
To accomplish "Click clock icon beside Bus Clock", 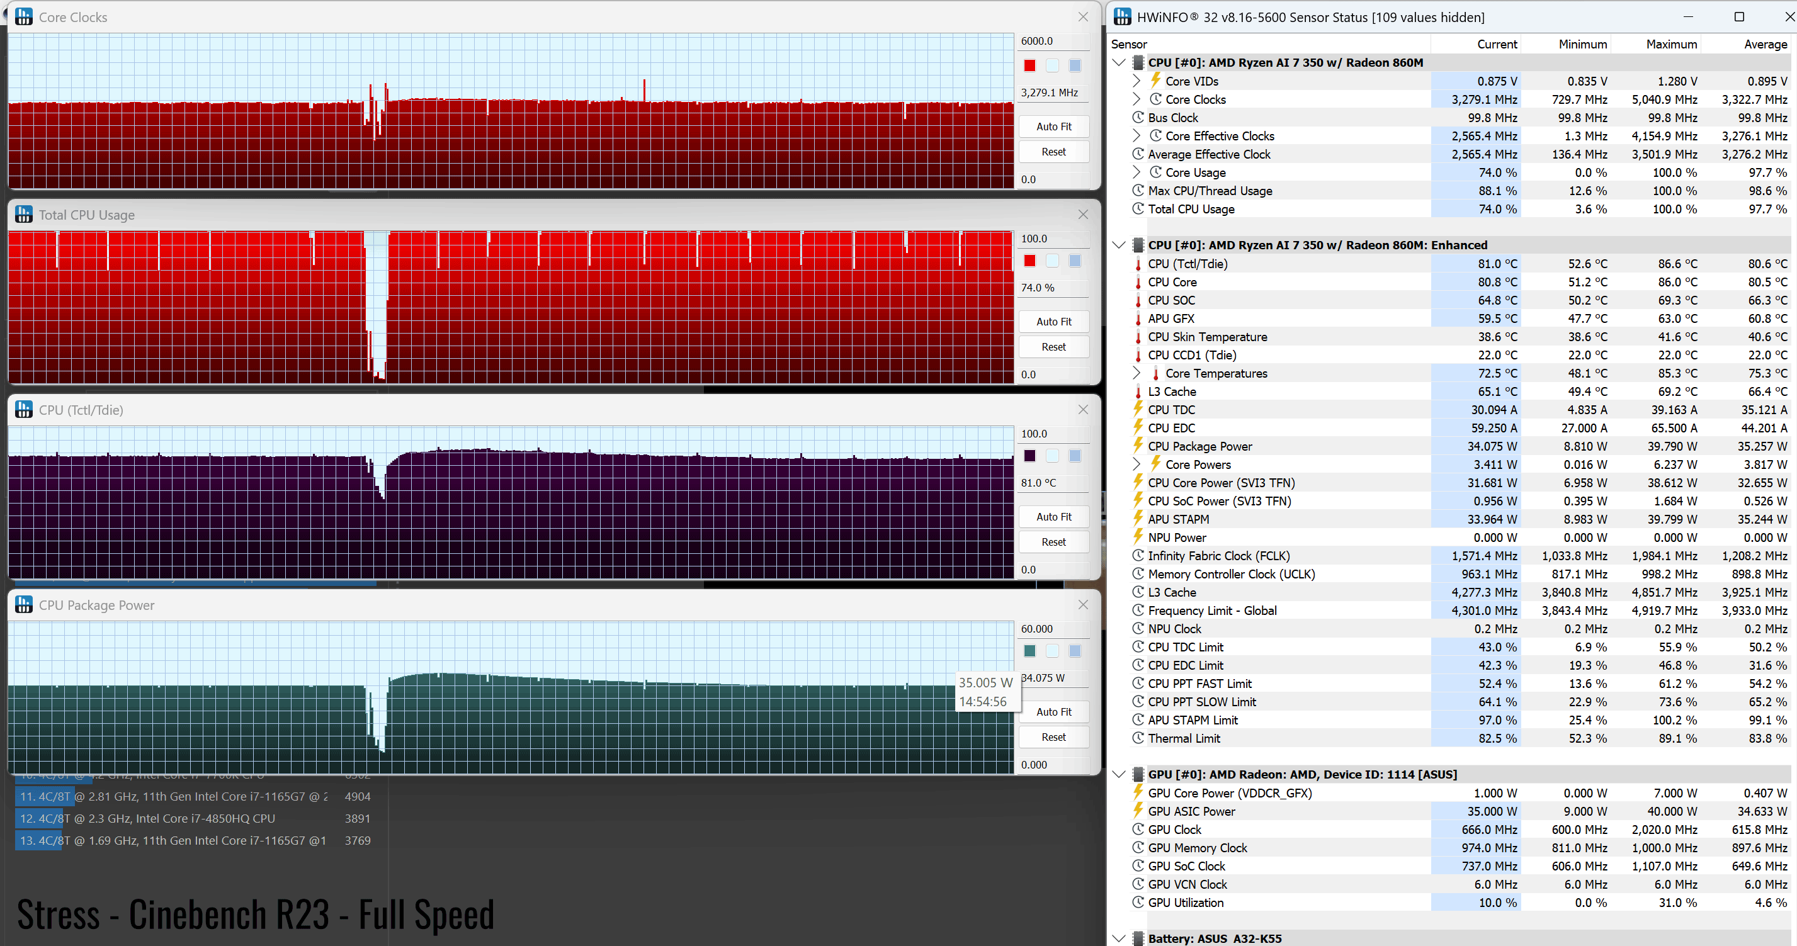I will 1138,117.
